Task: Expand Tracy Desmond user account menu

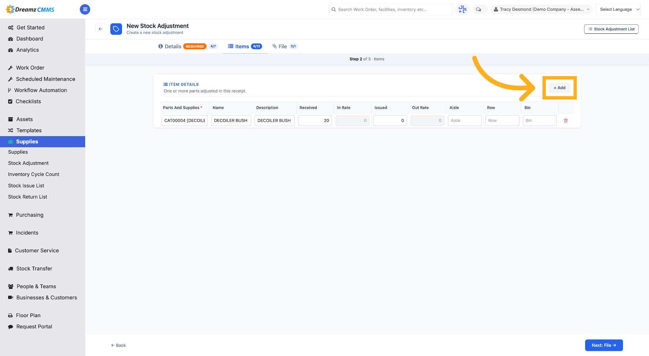Action: coord(542,9)
